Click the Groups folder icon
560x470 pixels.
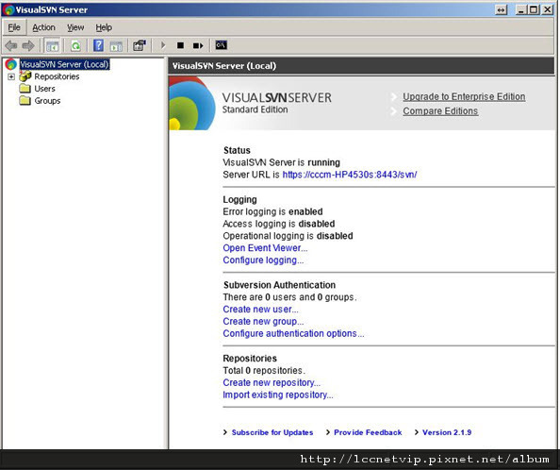point(25,100)
